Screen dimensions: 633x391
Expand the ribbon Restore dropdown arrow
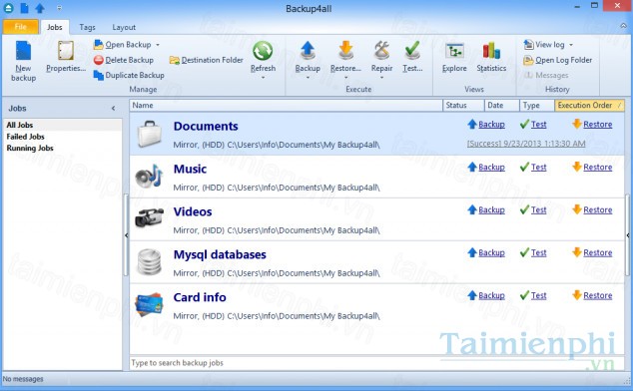pos(345,78)
